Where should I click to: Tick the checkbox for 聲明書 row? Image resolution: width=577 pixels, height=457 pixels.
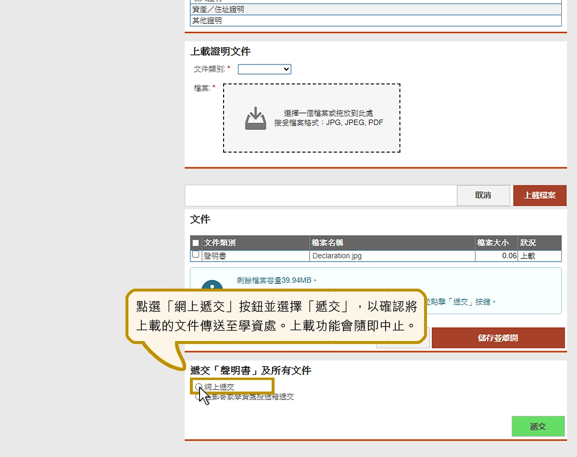(196, 254)
